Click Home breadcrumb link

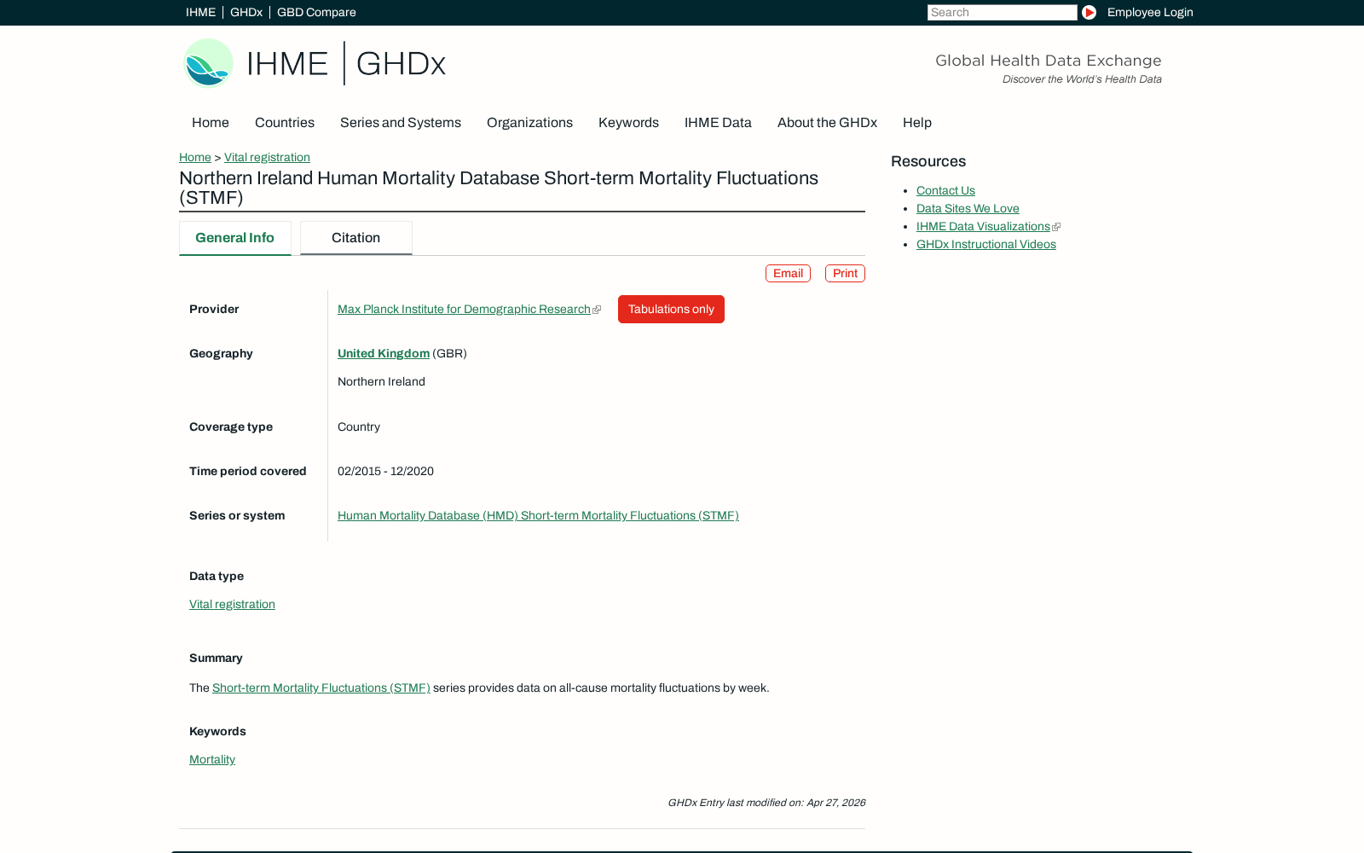195,157
